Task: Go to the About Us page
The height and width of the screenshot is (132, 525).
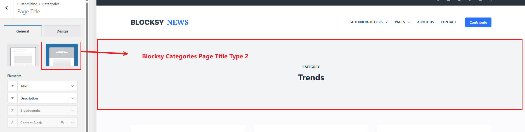Action: click(x=425, y=22)
